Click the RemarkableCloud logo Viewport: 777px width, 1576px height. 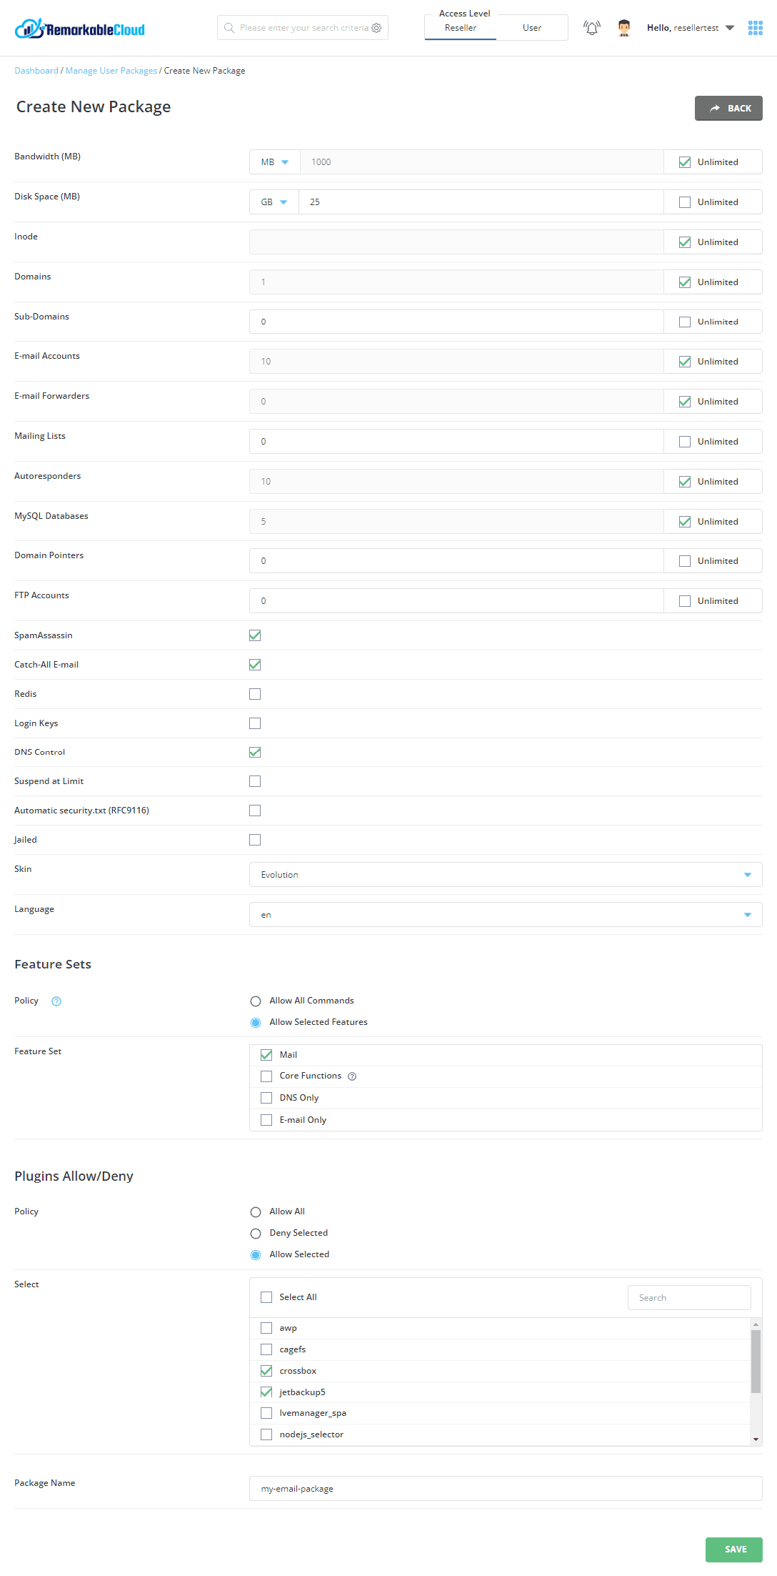pyautogui.click(x=79, y=29)
